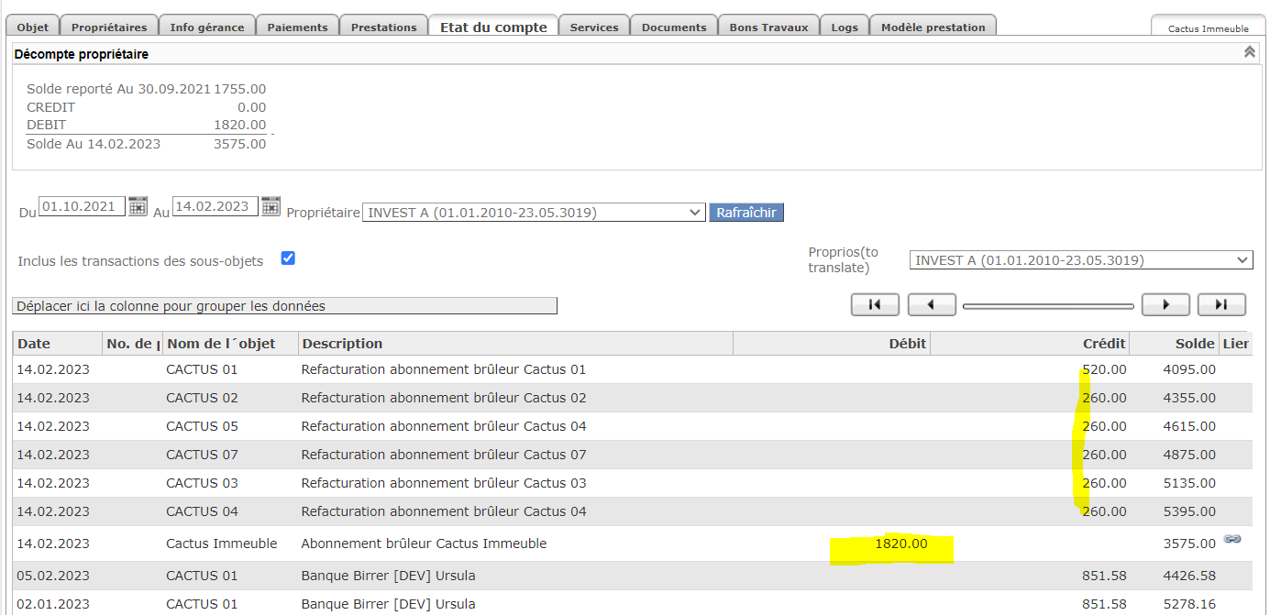
Task: Select the Documents tab
Action: (x=674, y=27)
